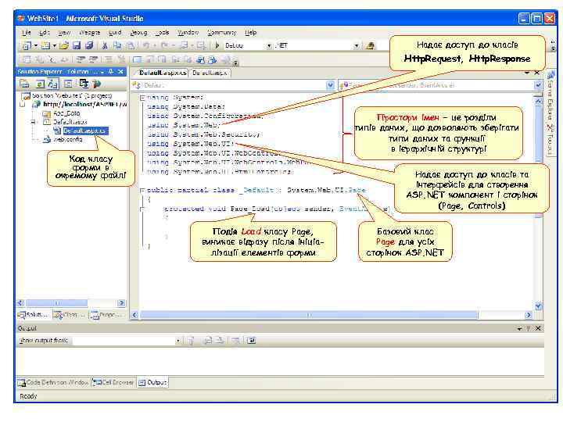
Task: Open ASP.NET Configuration icon in Solution Explorer
Action: click(x=97, y=84)
